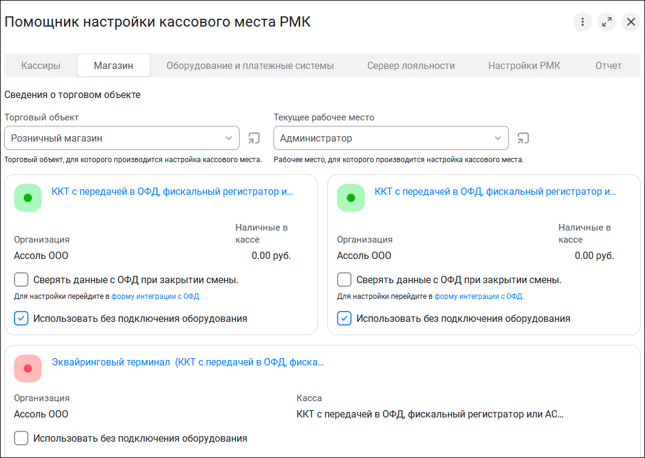The width and height of the screenshot is (645, 458).
Task: Open the three-dot more options menu
Action: coord(582,22)
